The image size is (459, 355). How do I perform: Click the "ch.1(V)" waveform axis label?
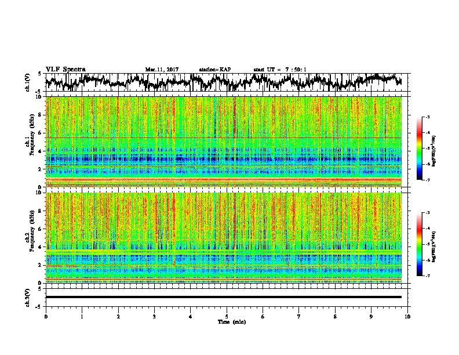tap(28, 82)
